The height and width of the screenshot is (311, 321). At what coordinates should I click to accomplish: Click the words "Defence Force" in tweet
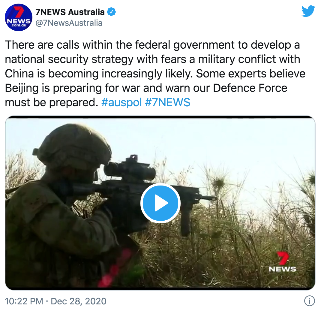250,88
